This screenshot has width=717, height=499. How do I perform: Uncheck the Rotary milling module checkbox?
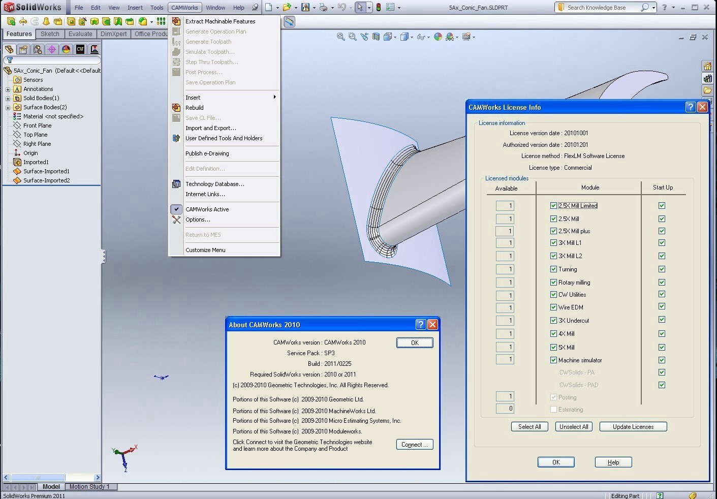(x=553, y=283)
